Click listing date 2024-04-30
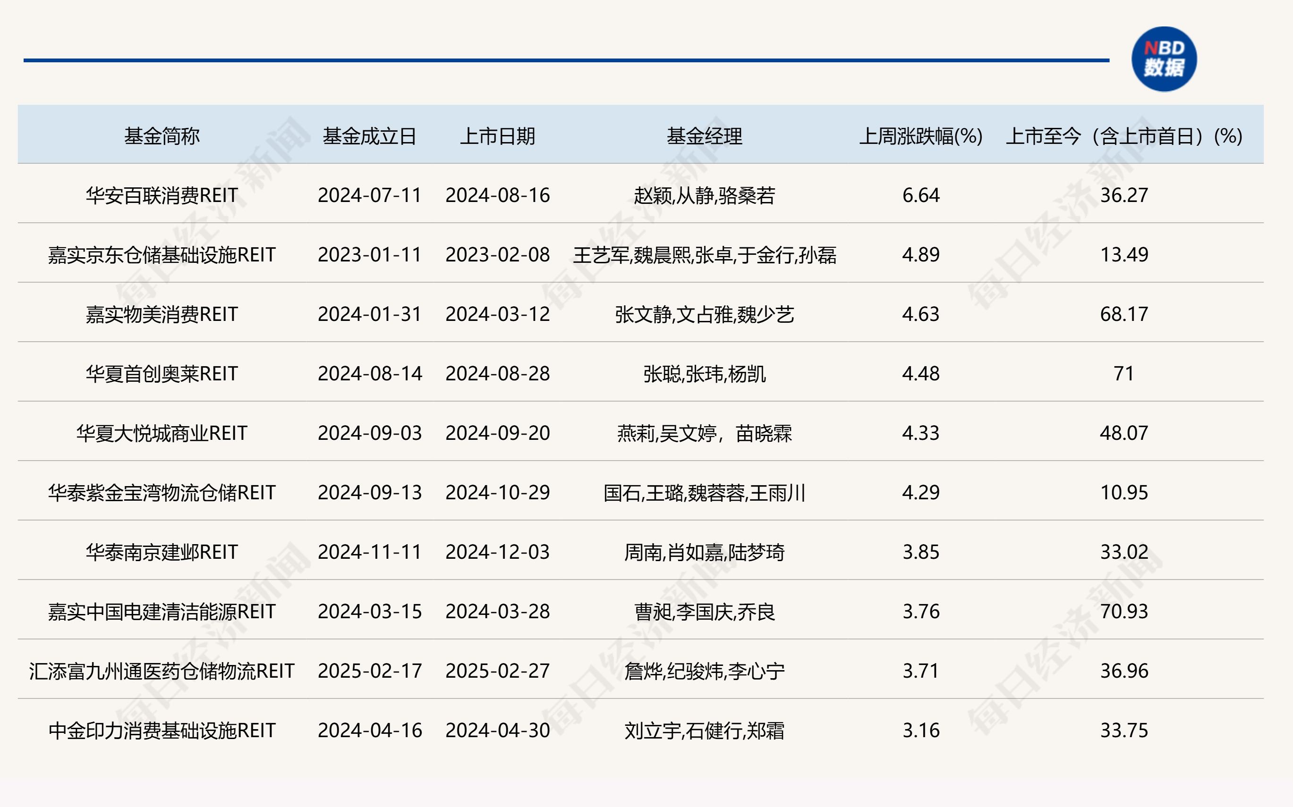The width and height of the screenshot is (1293, 807). 497,730
